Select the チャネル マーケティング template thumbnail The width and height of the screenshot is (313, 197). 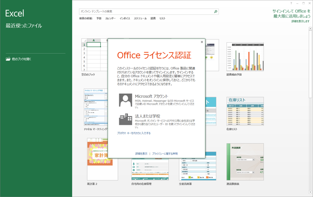pyautogui.click(x=96, y=107)
